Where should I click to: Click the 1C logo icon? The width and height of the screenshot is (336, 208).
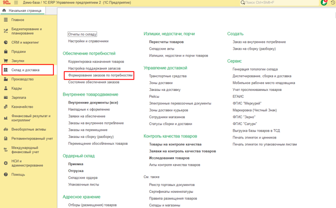(x=6, y=3)
